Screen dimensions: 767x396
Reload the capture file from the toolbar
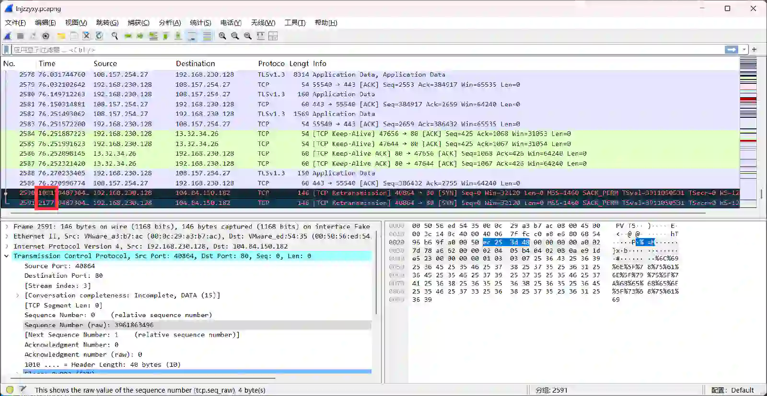tap(99, 36)
